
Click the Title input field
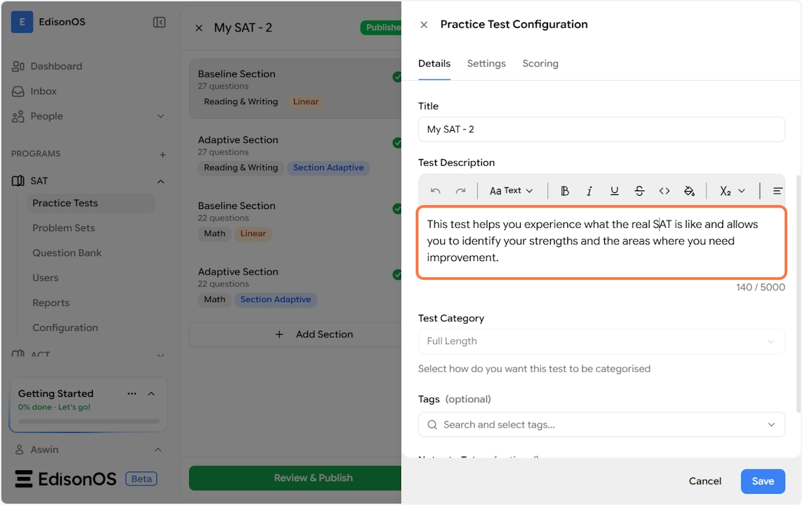(601, 130)
